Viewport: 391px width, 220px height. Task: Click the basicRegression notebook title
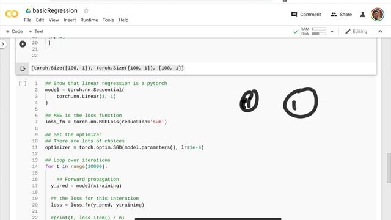click(55, 10)
